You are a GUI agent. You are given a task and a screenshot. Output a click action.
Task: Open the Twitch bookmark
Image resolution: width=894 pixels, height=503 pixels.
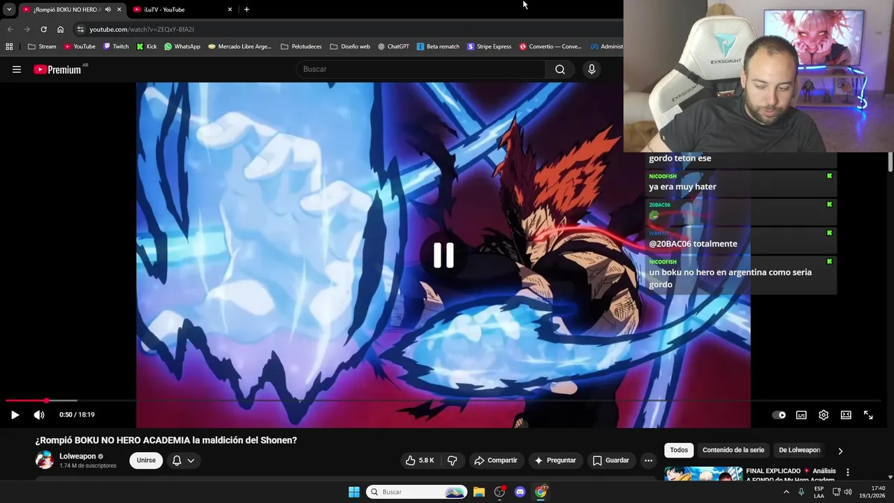[x=116, y=47]
